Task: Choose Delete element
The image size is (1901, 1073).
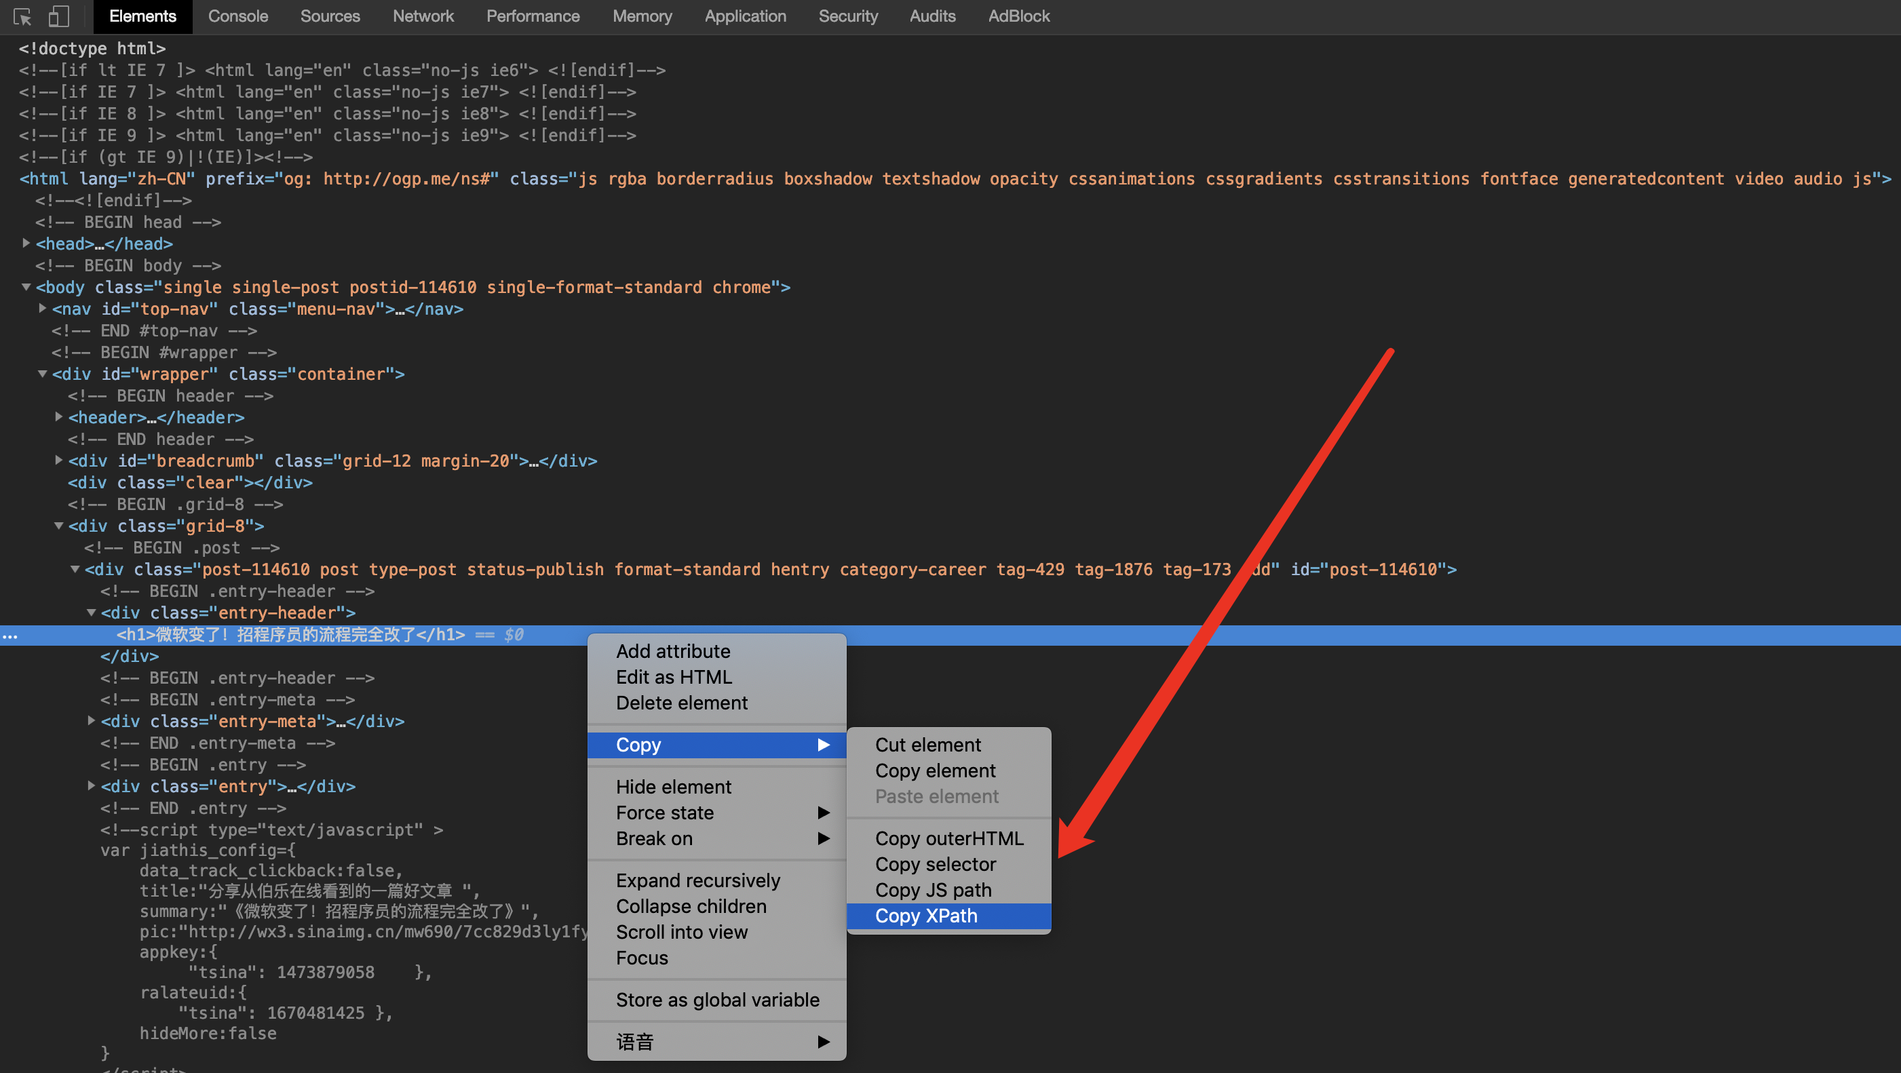Action: coord(716,703)
